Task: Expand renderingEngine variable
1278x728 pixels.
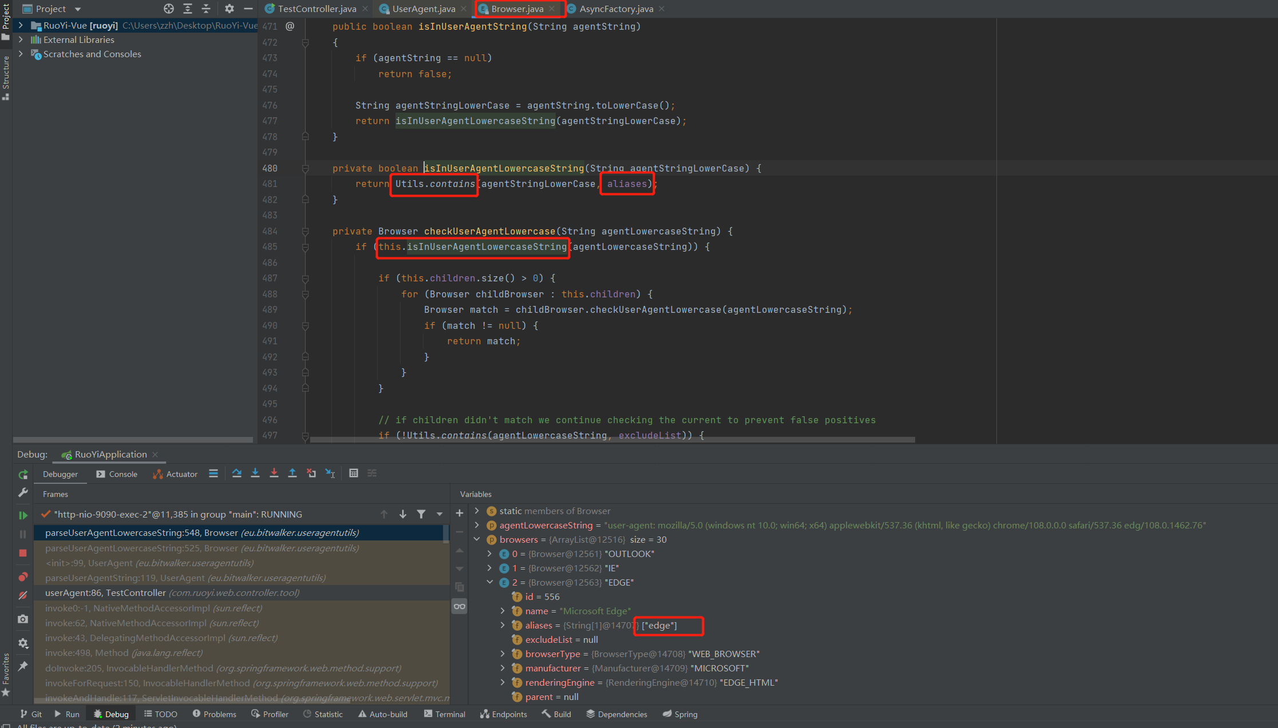Action: [x=503, y=682]
